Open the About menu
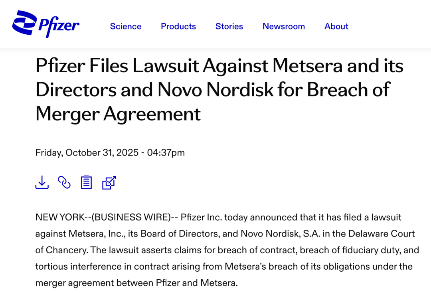 (336, 26)
